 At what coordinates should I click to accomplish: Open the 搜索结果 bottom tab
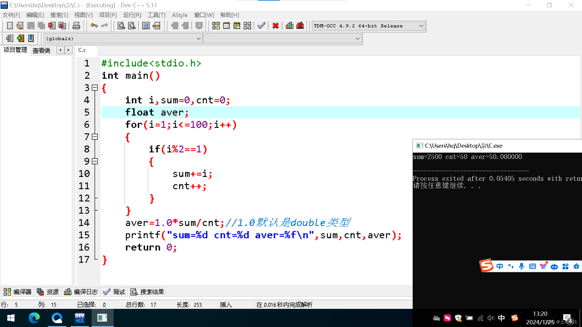[x=148, y=292]
